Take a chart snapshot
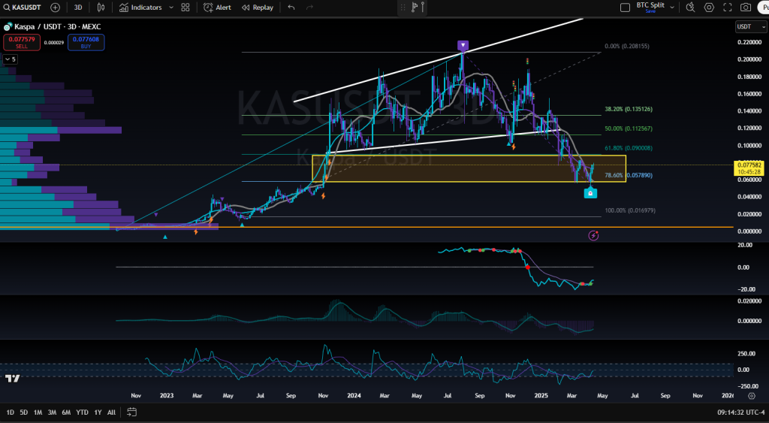This screenshot has width=769, height=423. point(746,8)
